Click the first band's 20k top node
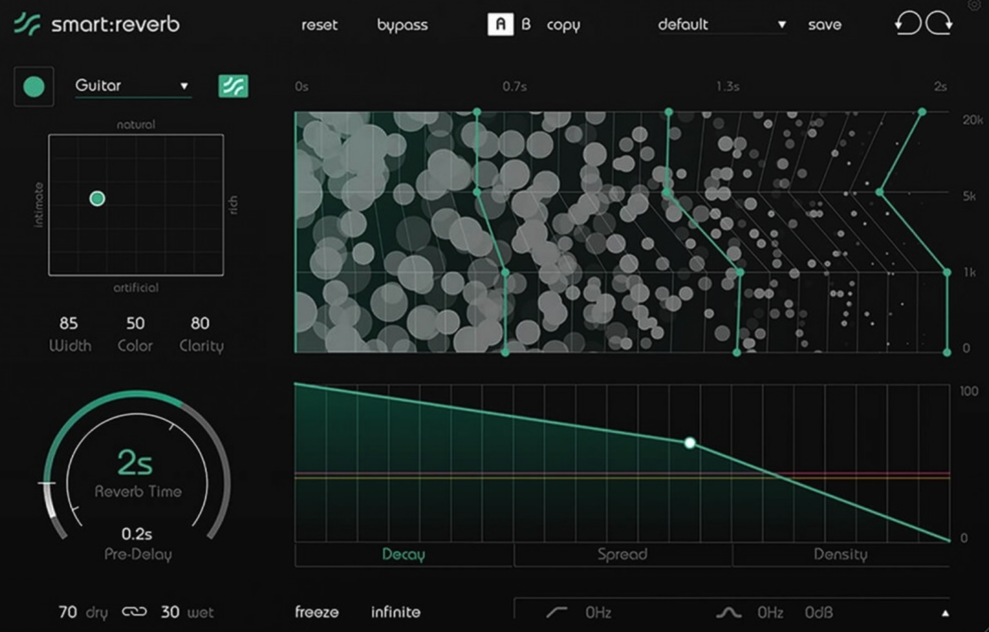This screenshot has height=632, width=989. (477, 112)
